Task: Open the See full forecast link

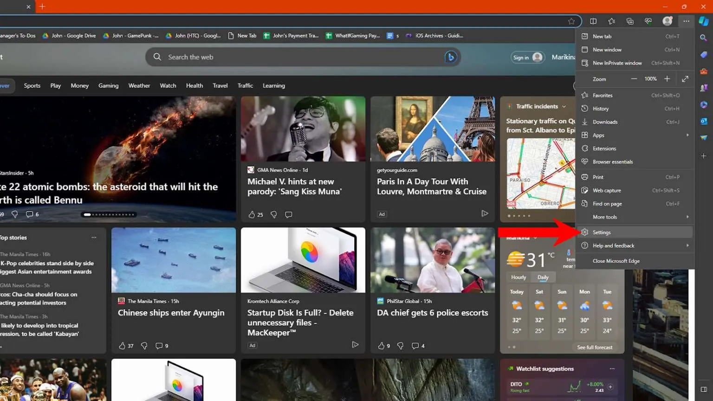Action: click(594, 347)
